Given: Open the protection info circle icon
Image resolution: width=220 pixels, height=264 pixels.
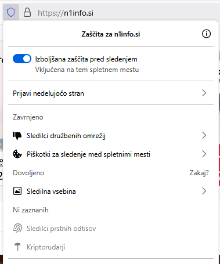Looking at the screenshot, I should [206, 34].
